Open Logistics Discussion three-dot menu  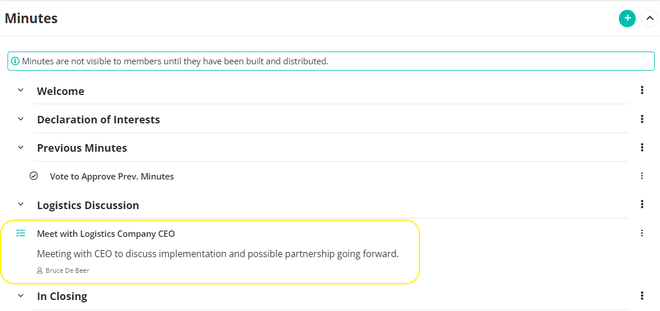tap(642, 204)
